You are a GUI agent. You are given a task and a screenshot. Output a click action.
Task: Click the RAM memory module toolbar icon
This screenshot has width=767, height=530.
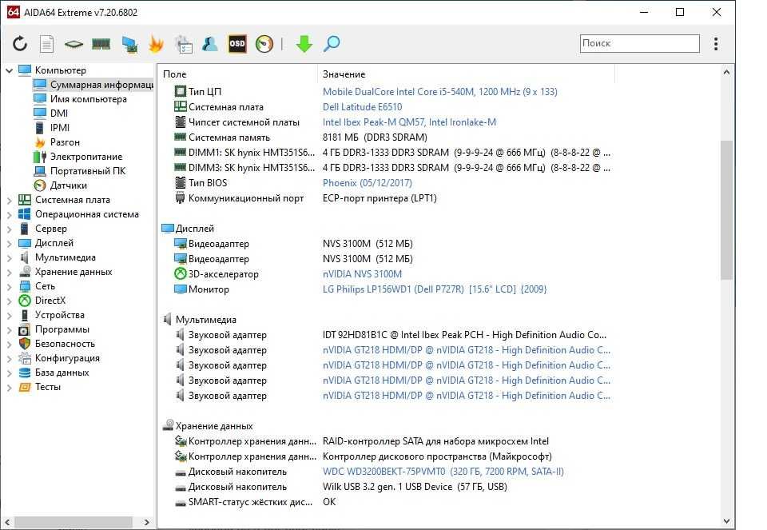click(x=101, y=44)
